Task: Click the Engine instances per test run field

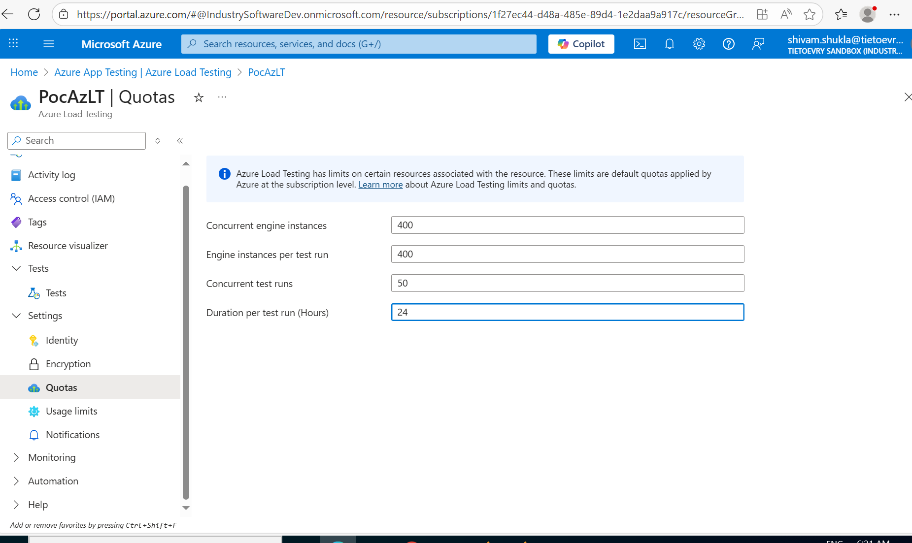Action: click(x=568, y=254)
